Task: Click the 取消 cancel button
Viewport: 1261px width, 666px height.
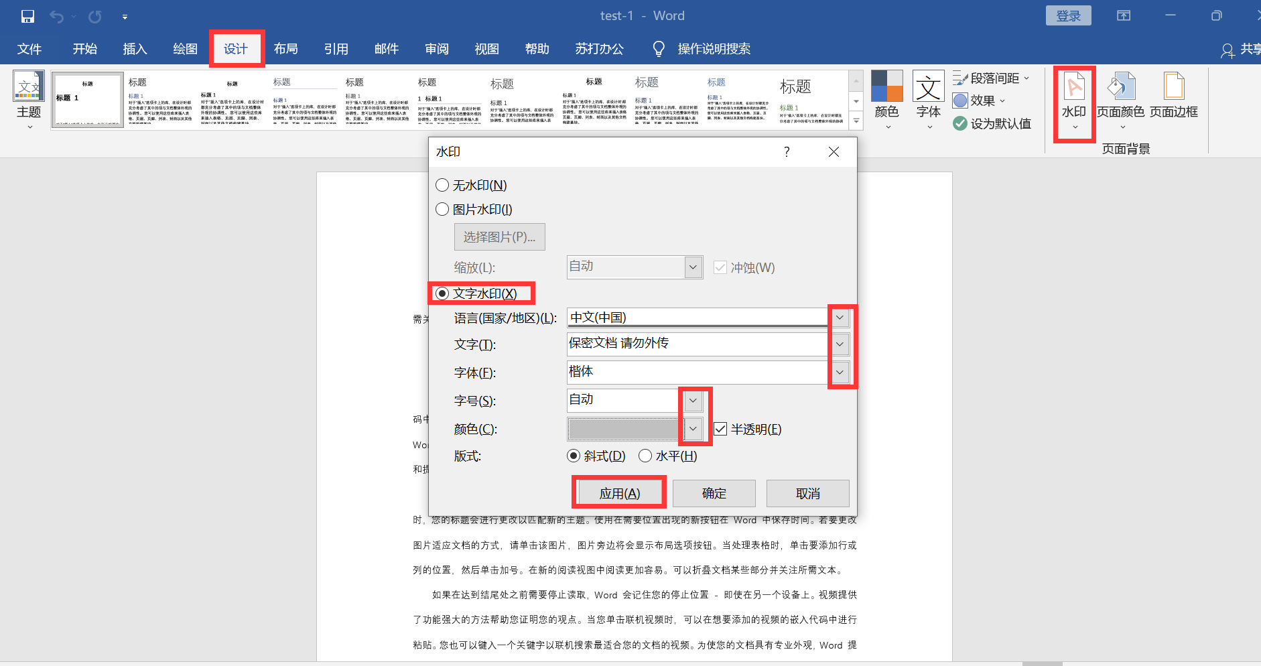Action: [x=808, y=493]
